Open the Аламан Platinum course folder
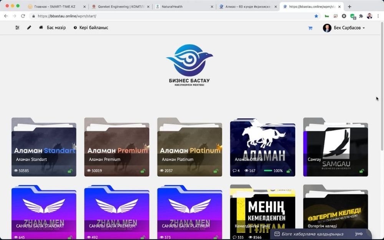The width and height of the screenshot is (384, 240). [x=190, y=147]
